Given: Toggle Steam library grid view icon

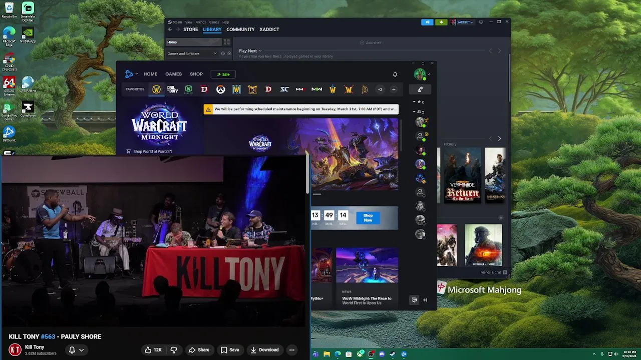Looking at the screenshot, I should click(x=227, y=42).
